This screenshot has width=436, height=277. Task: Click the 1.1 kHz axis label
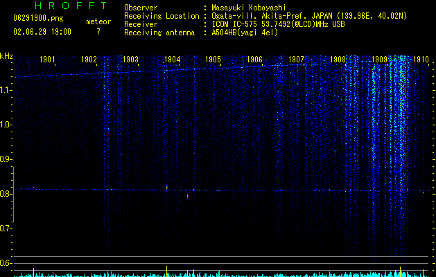[6, 90]
